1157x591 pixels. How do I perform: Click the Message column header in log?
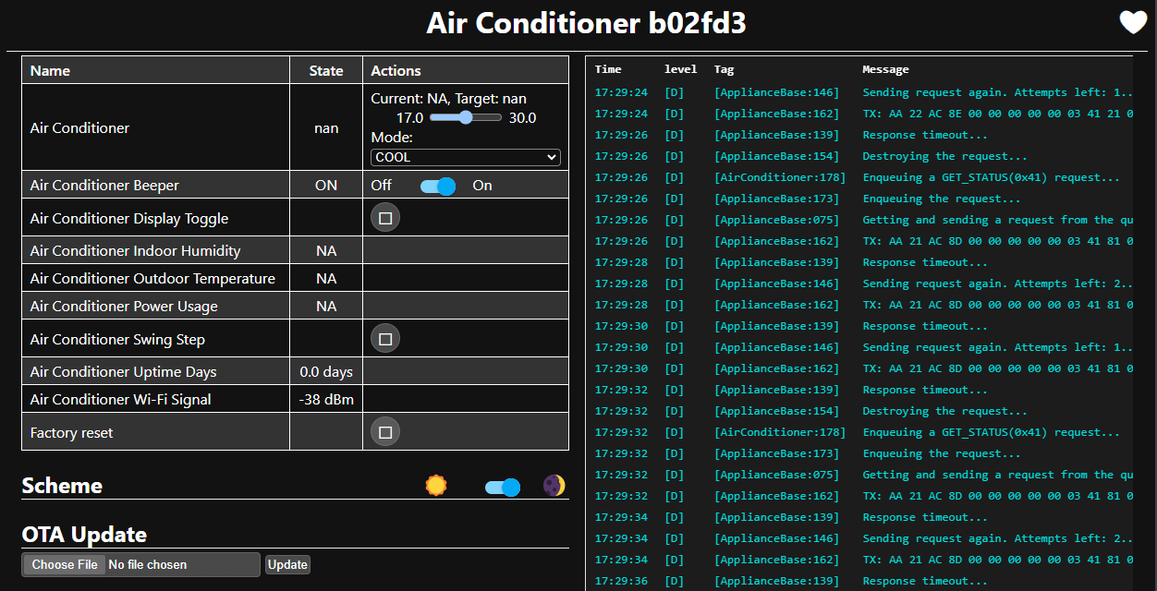(x=885, y=69)
